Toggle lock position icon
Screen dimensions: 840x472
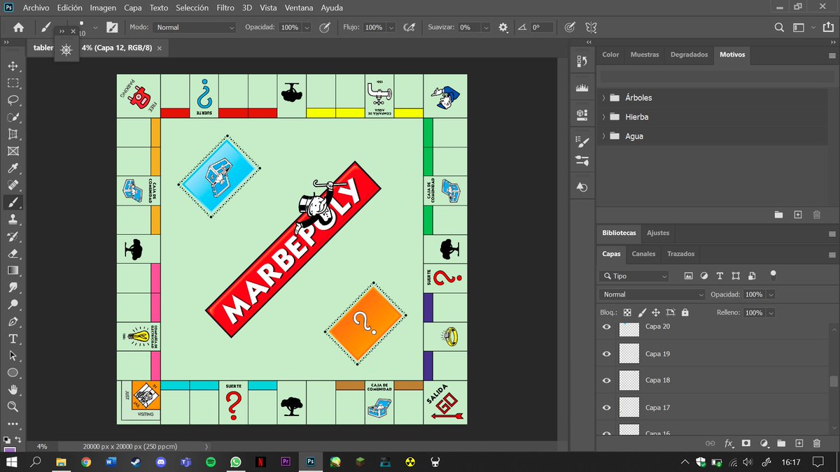click(656, 313)
